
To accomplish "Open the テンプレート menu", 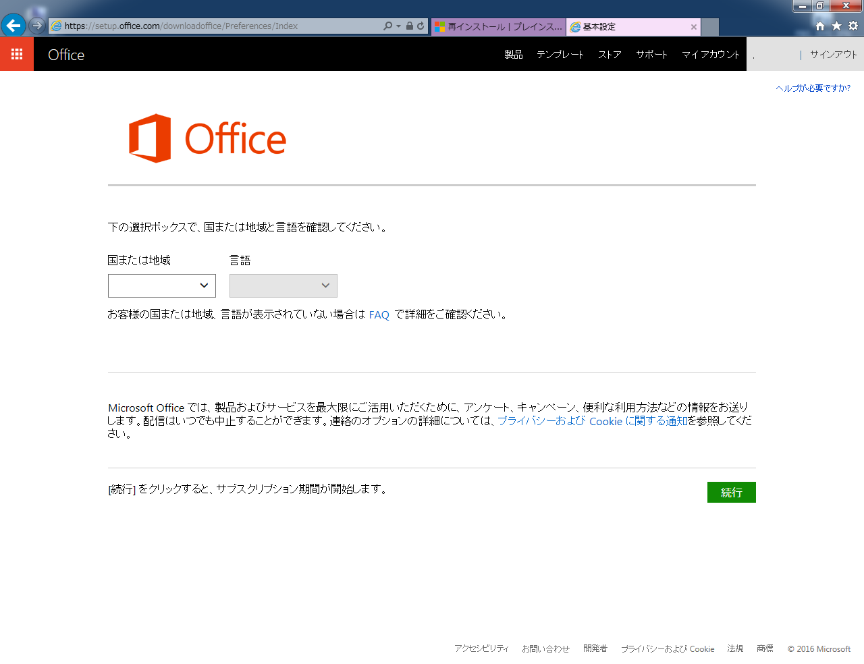I will tap(560, 55).
